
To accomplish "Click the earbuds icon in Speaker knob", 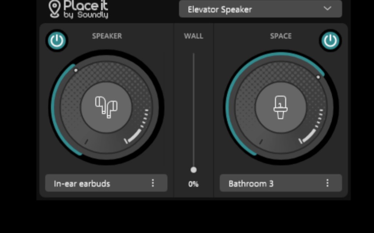I will tap(106, 107).
